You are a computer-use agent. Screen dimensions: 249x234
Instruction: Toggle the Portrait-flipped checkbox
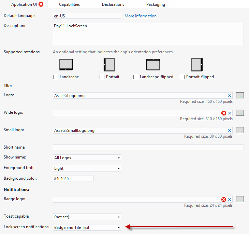pyautogui.click(x=182, y=77)
